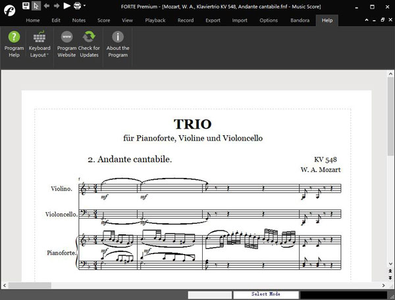This screenshot has height=300, width=395.
Task: Jump to next page with double-down arrow
Action: point(390,278)
